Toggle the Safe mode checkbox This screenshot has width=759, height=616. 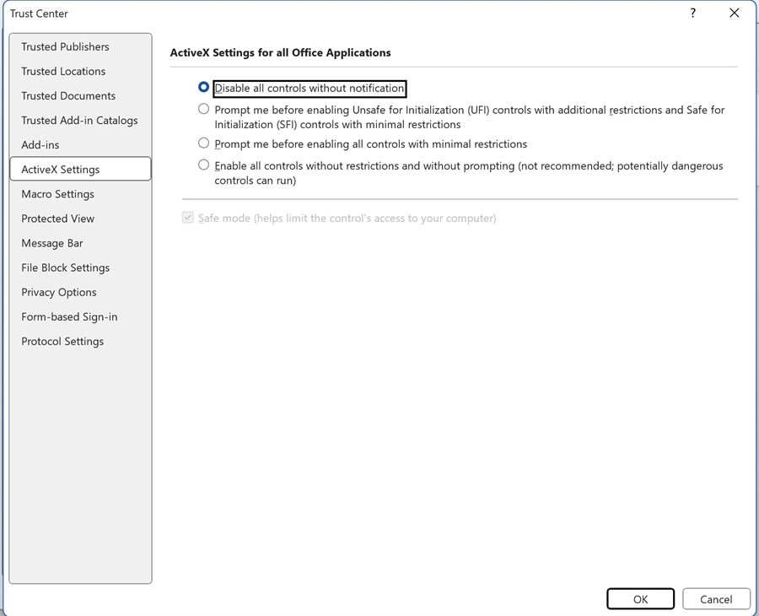[x=187, y=218]
